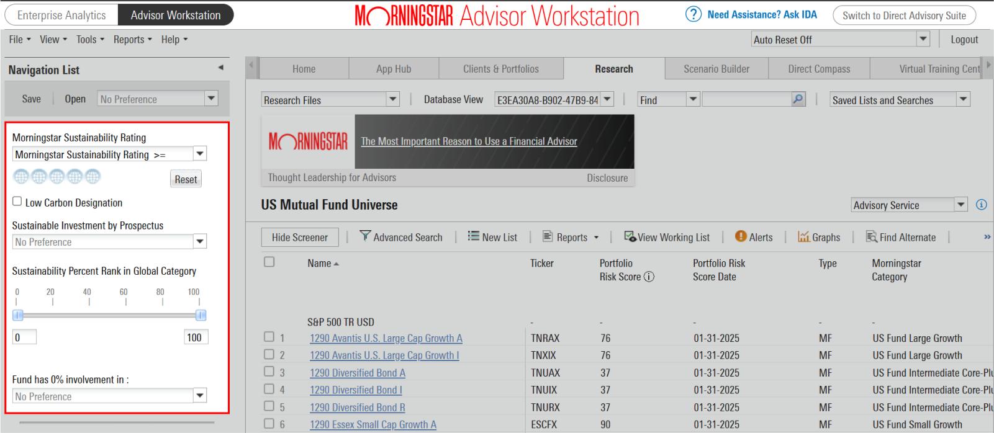Viewport: 994px width, 433px height.
Task: Open the Tools menu
Action: click(90, 40)
